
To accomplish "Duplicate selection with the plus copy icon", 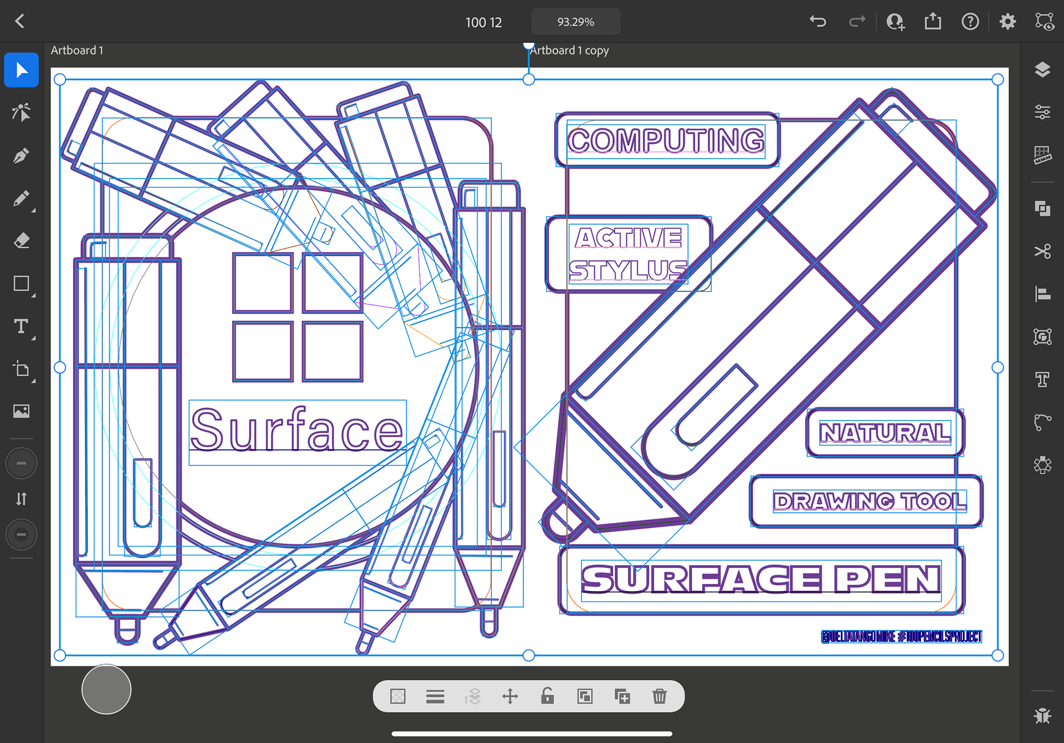I will (622, 696).
